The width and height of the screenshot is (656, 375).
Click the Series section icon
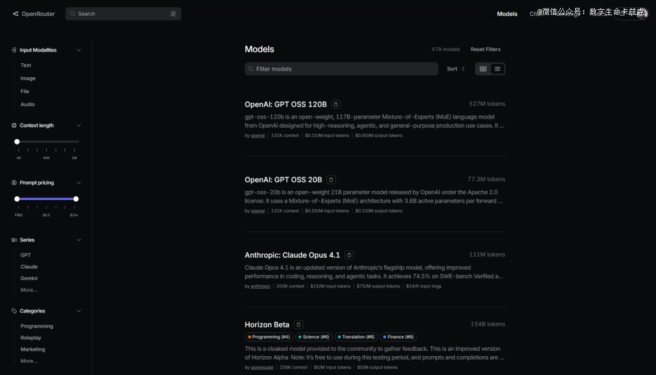14,240
